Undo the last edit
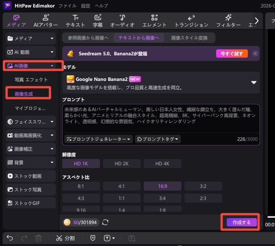 [x=10, y=238]
